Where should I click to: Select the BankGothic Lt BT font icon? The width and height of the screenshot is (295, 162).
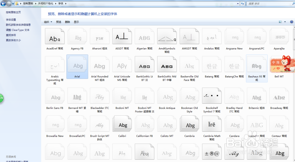145,64
